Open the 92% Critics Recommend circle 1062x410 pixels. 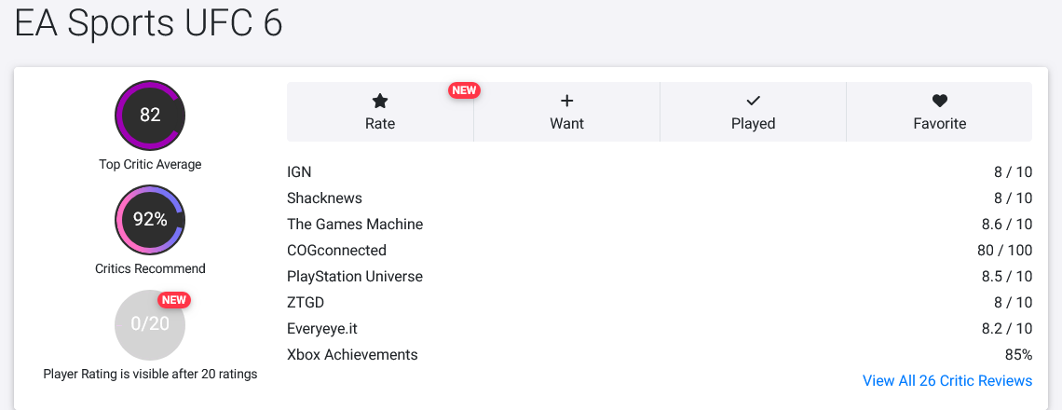point(150,220)
